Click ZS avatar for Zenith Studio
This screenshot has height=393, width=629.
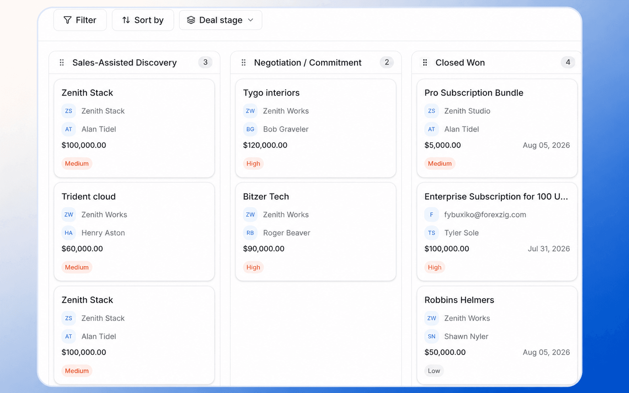(x=431, y=111)
